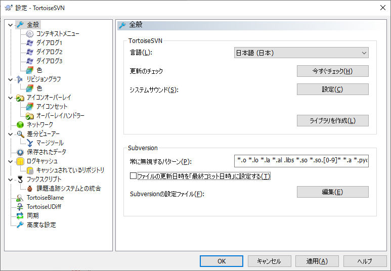Click the リビジョングラフ branch icon

[20, 79]
